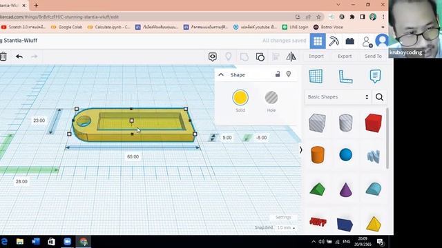Pick the red Box shape
Viewport: 442px width, 248px height.
(x=374, y=123)
